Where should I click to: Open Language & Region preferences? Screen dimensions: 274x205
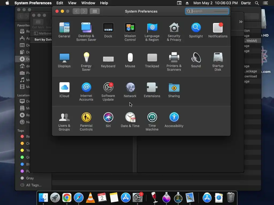(x=152, y=32)
